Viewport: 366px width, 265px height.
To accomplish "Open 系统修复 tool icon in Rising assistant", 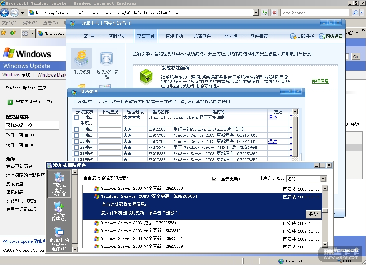I will pyautogui.click(x=81, y=58).
